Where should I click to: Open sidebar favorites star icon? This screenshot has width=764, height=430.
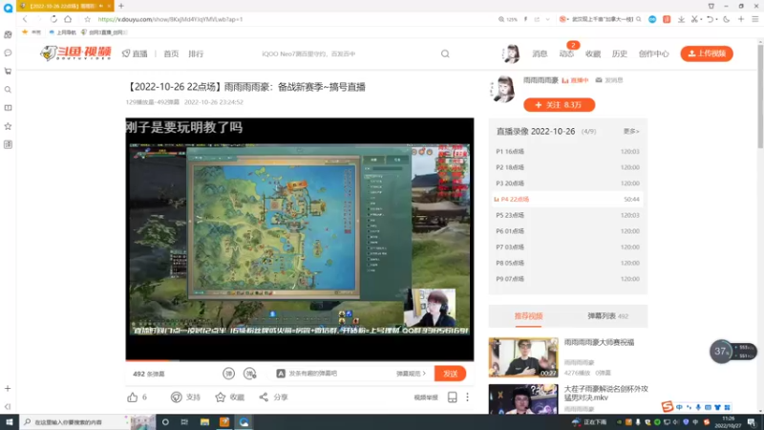coord(8,126)
